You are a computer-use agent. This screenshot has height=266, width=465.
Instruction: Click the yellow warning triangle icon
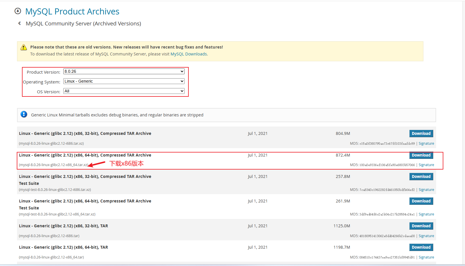(24, 47)
